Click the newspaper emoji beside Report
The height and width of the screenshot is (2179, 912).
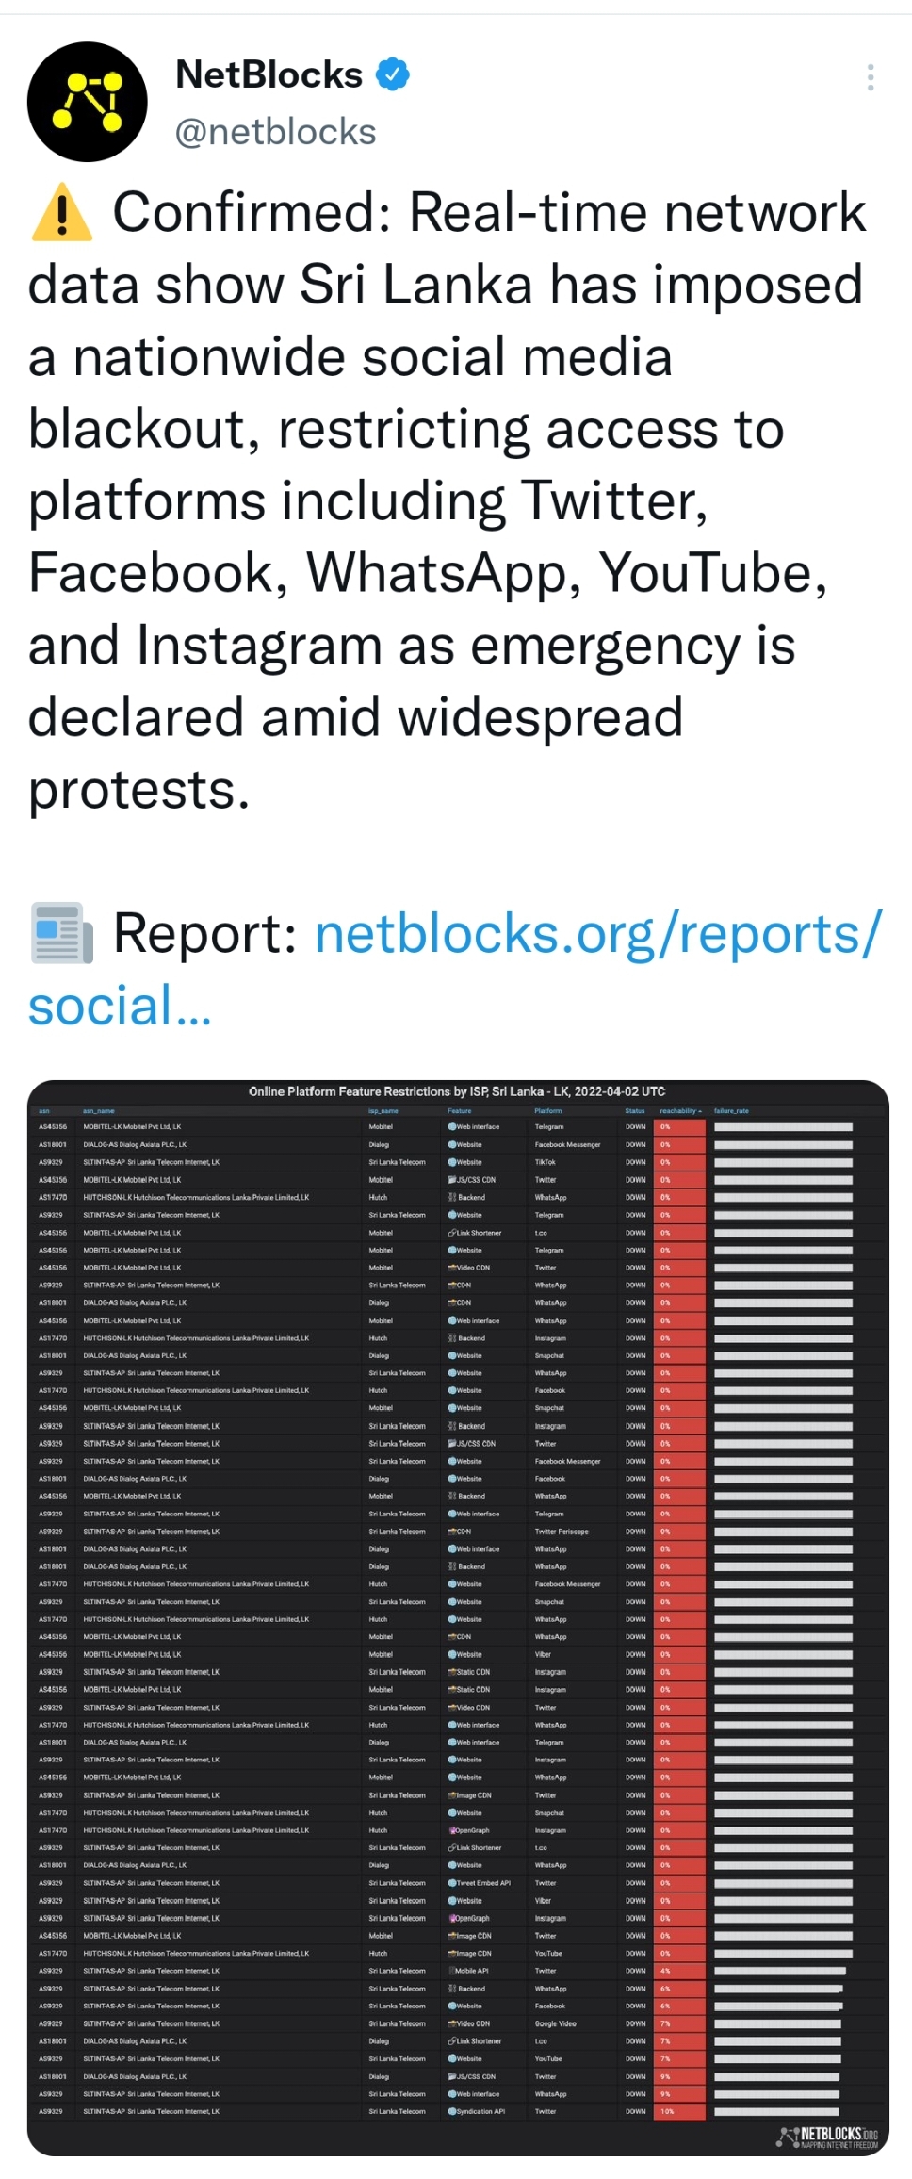coord(62,932)
